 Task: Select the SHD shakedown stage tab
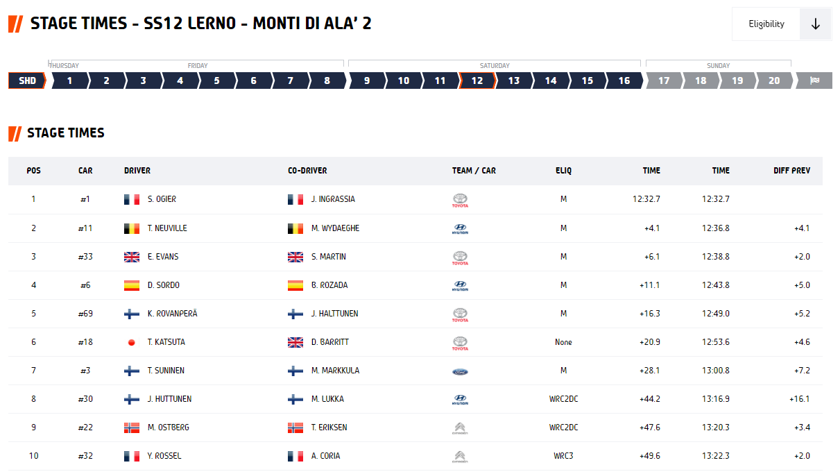point(28,81)
